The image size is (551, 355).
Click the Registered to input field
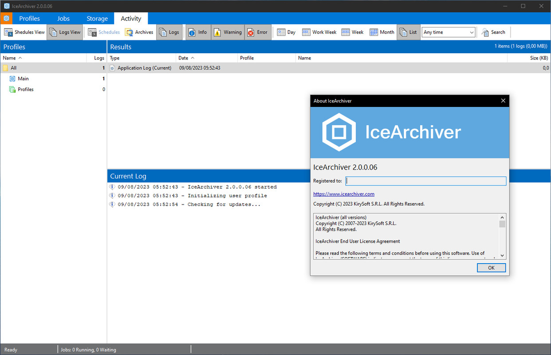click(426, 181)
